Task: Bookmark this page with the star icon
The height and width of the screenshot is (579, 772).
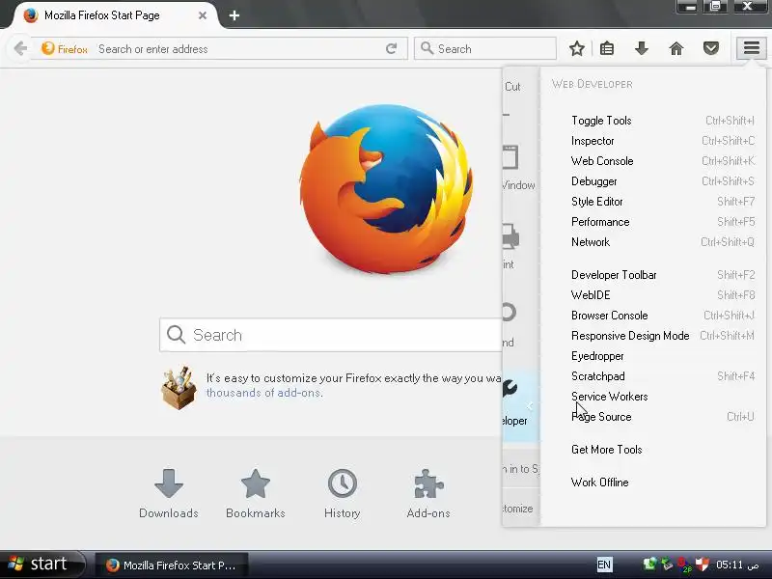Action: 576,48
